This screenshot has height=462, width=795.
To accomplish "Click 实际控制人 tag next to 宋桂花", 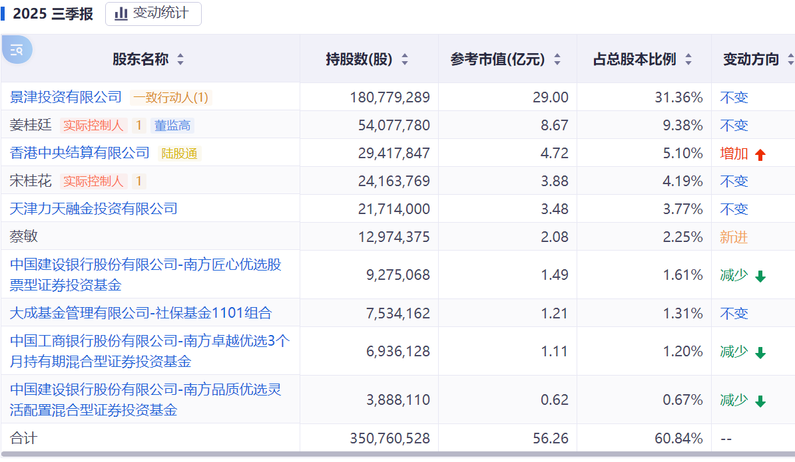I will pyautogui.click(x=93, y=181).
